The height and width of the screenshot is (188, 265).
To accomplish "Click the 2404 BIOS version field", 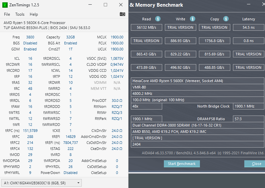I will coord(197,144).
